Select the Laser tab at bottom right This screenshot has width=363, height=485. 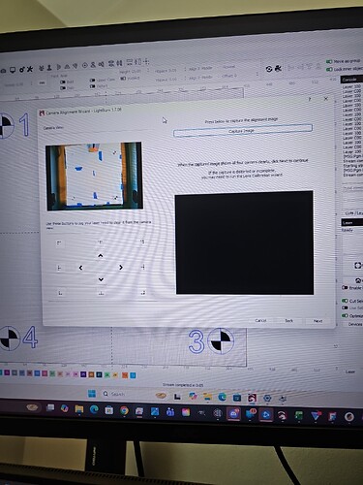(350, 372)
